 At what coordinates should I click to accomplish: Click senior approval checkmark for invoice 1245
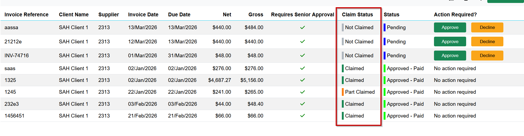pyautogui.click(x=302, y=92)
